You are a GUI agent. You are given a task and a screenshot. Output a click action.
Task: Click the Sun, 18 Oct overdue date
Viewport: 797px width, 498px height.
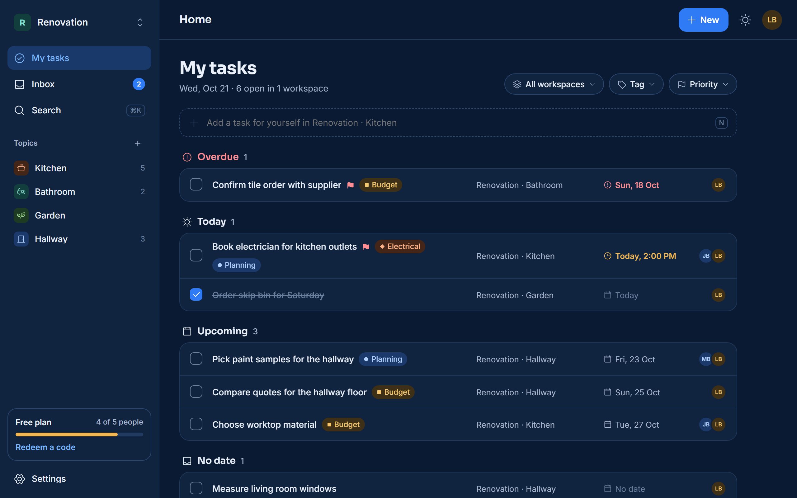631,185
